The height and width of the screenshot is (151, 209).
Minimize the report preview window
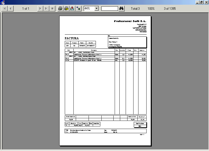(197, 2)
